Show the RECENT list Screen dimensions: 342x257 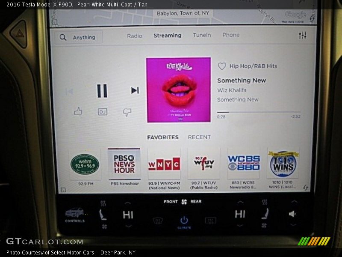coord(199,137)
